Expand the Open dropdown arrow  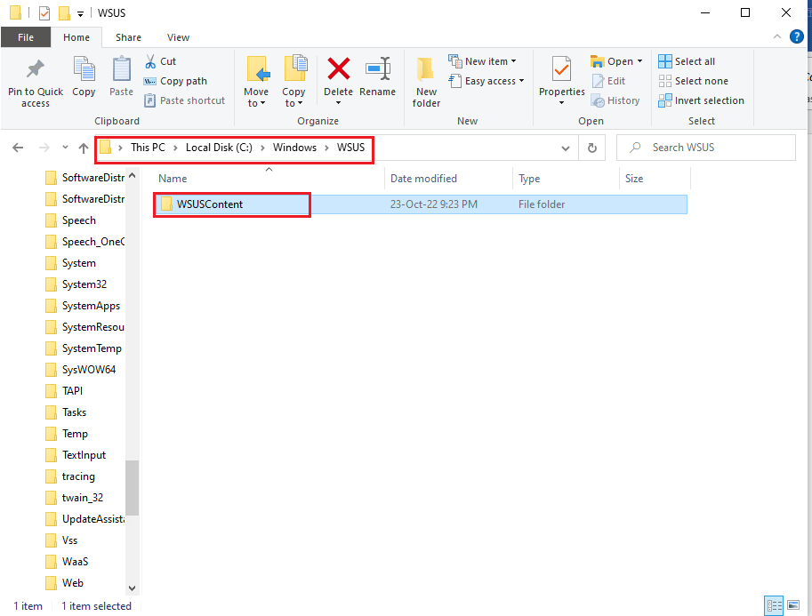click(640, 61)
